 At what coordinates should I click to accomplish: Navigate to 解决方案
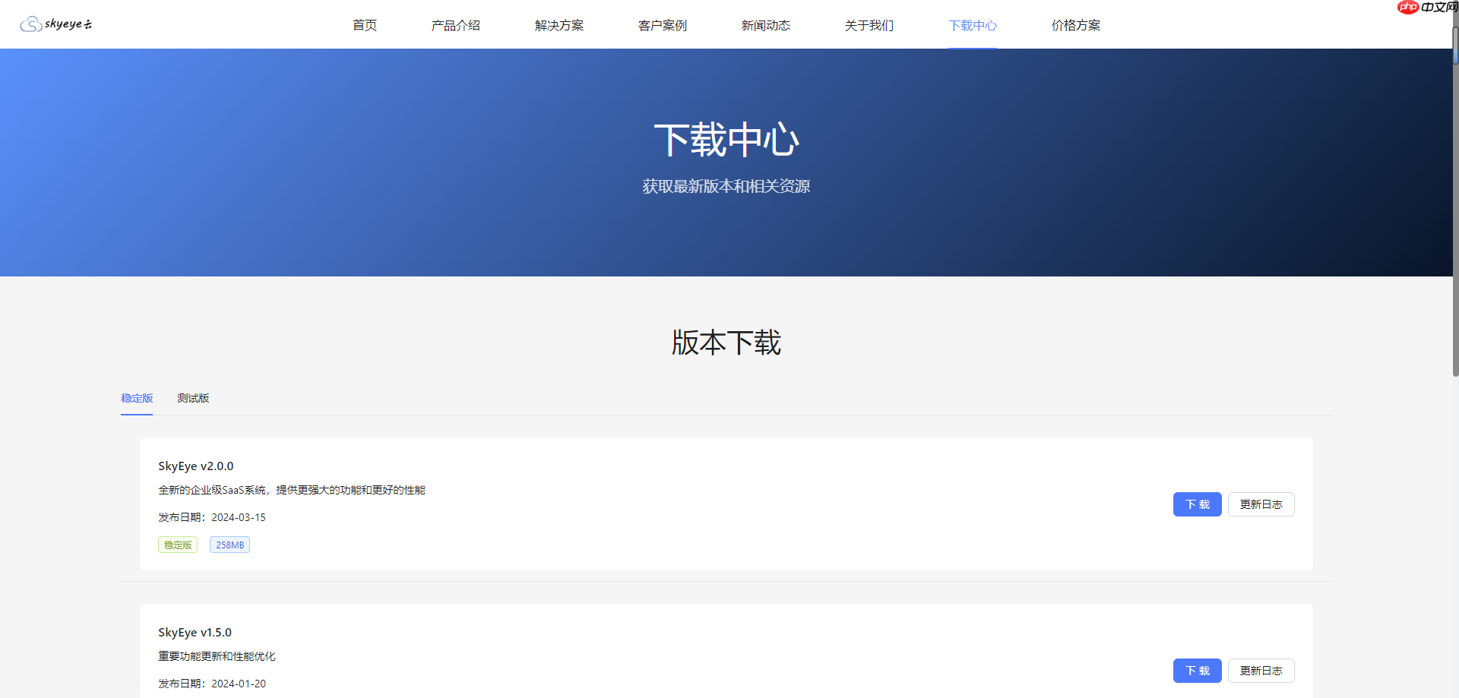click(x=559, y=25)
